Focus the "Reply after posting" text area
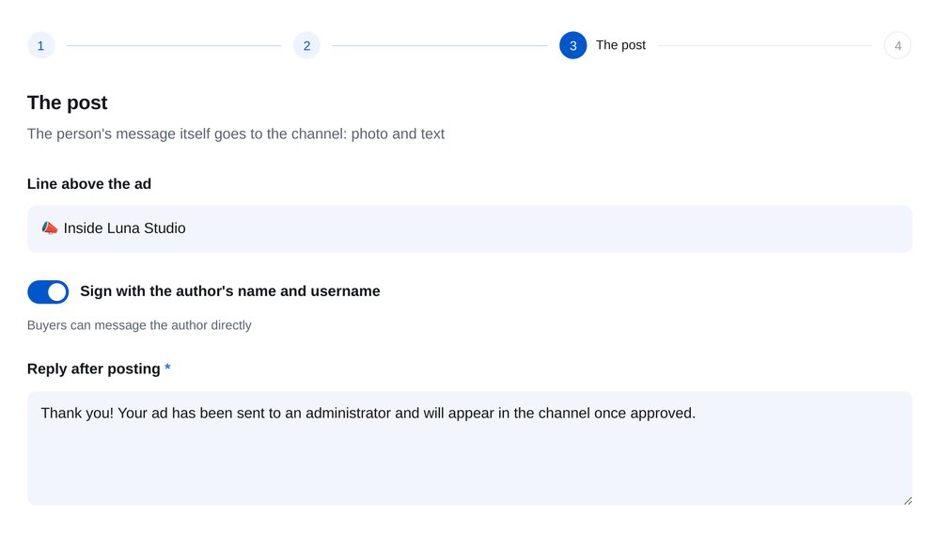 click(469, 447)
